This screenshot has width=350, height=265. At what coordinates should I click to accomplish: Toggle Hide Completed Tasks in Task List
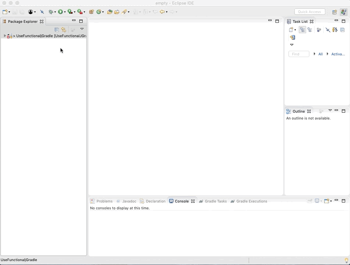click(328, 30)
